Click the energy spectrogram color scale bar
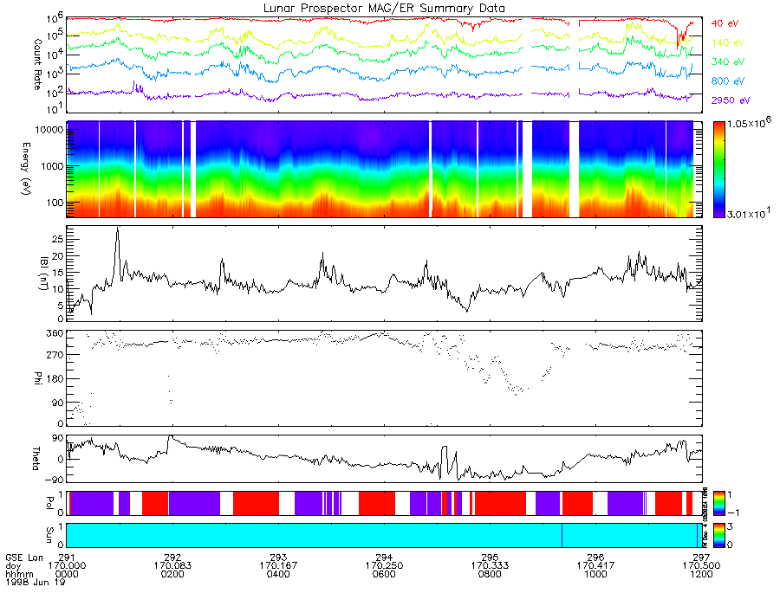Screen dimensions: 780x606 pos(718,170)
